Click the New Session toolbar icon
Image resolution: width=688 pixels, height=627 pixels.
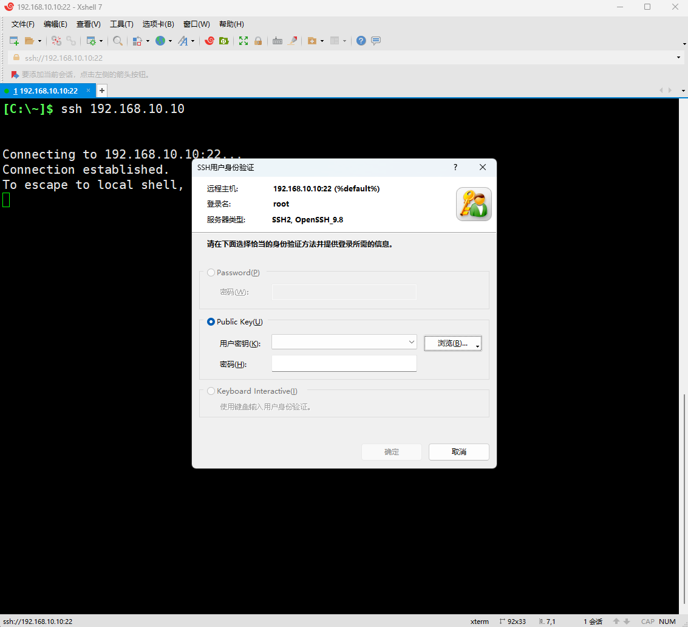tap(14, 41)
